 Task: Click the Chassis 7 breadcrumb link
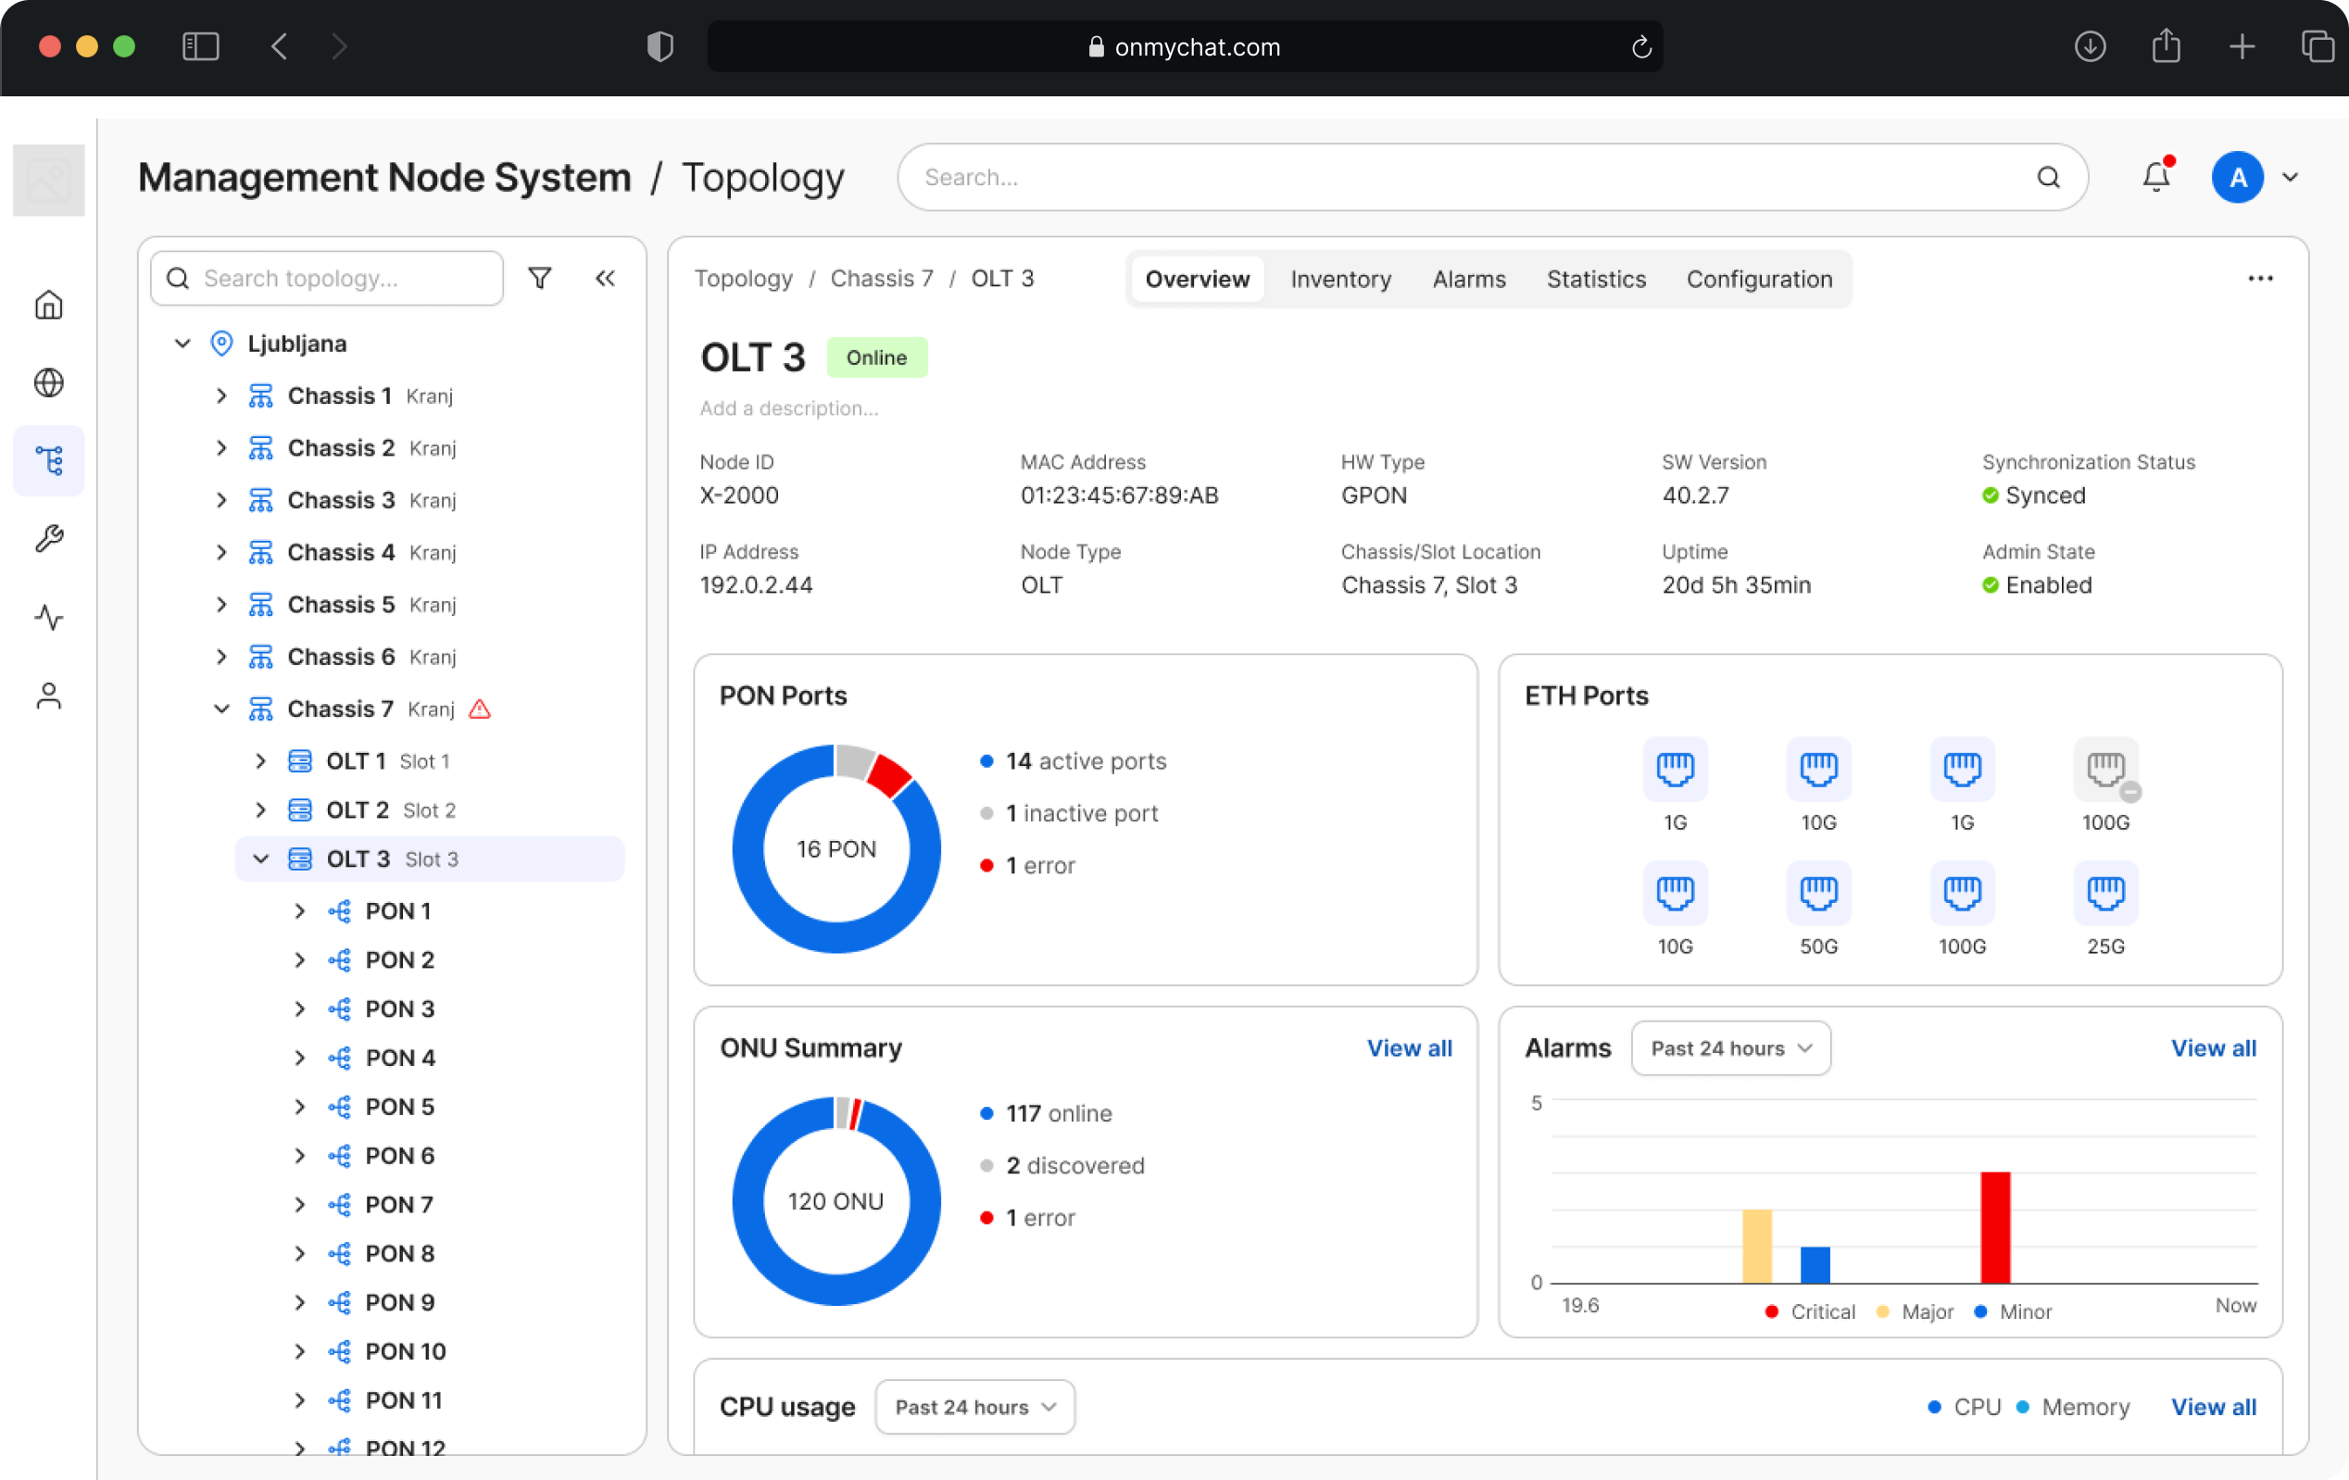(x=881, y=278)
